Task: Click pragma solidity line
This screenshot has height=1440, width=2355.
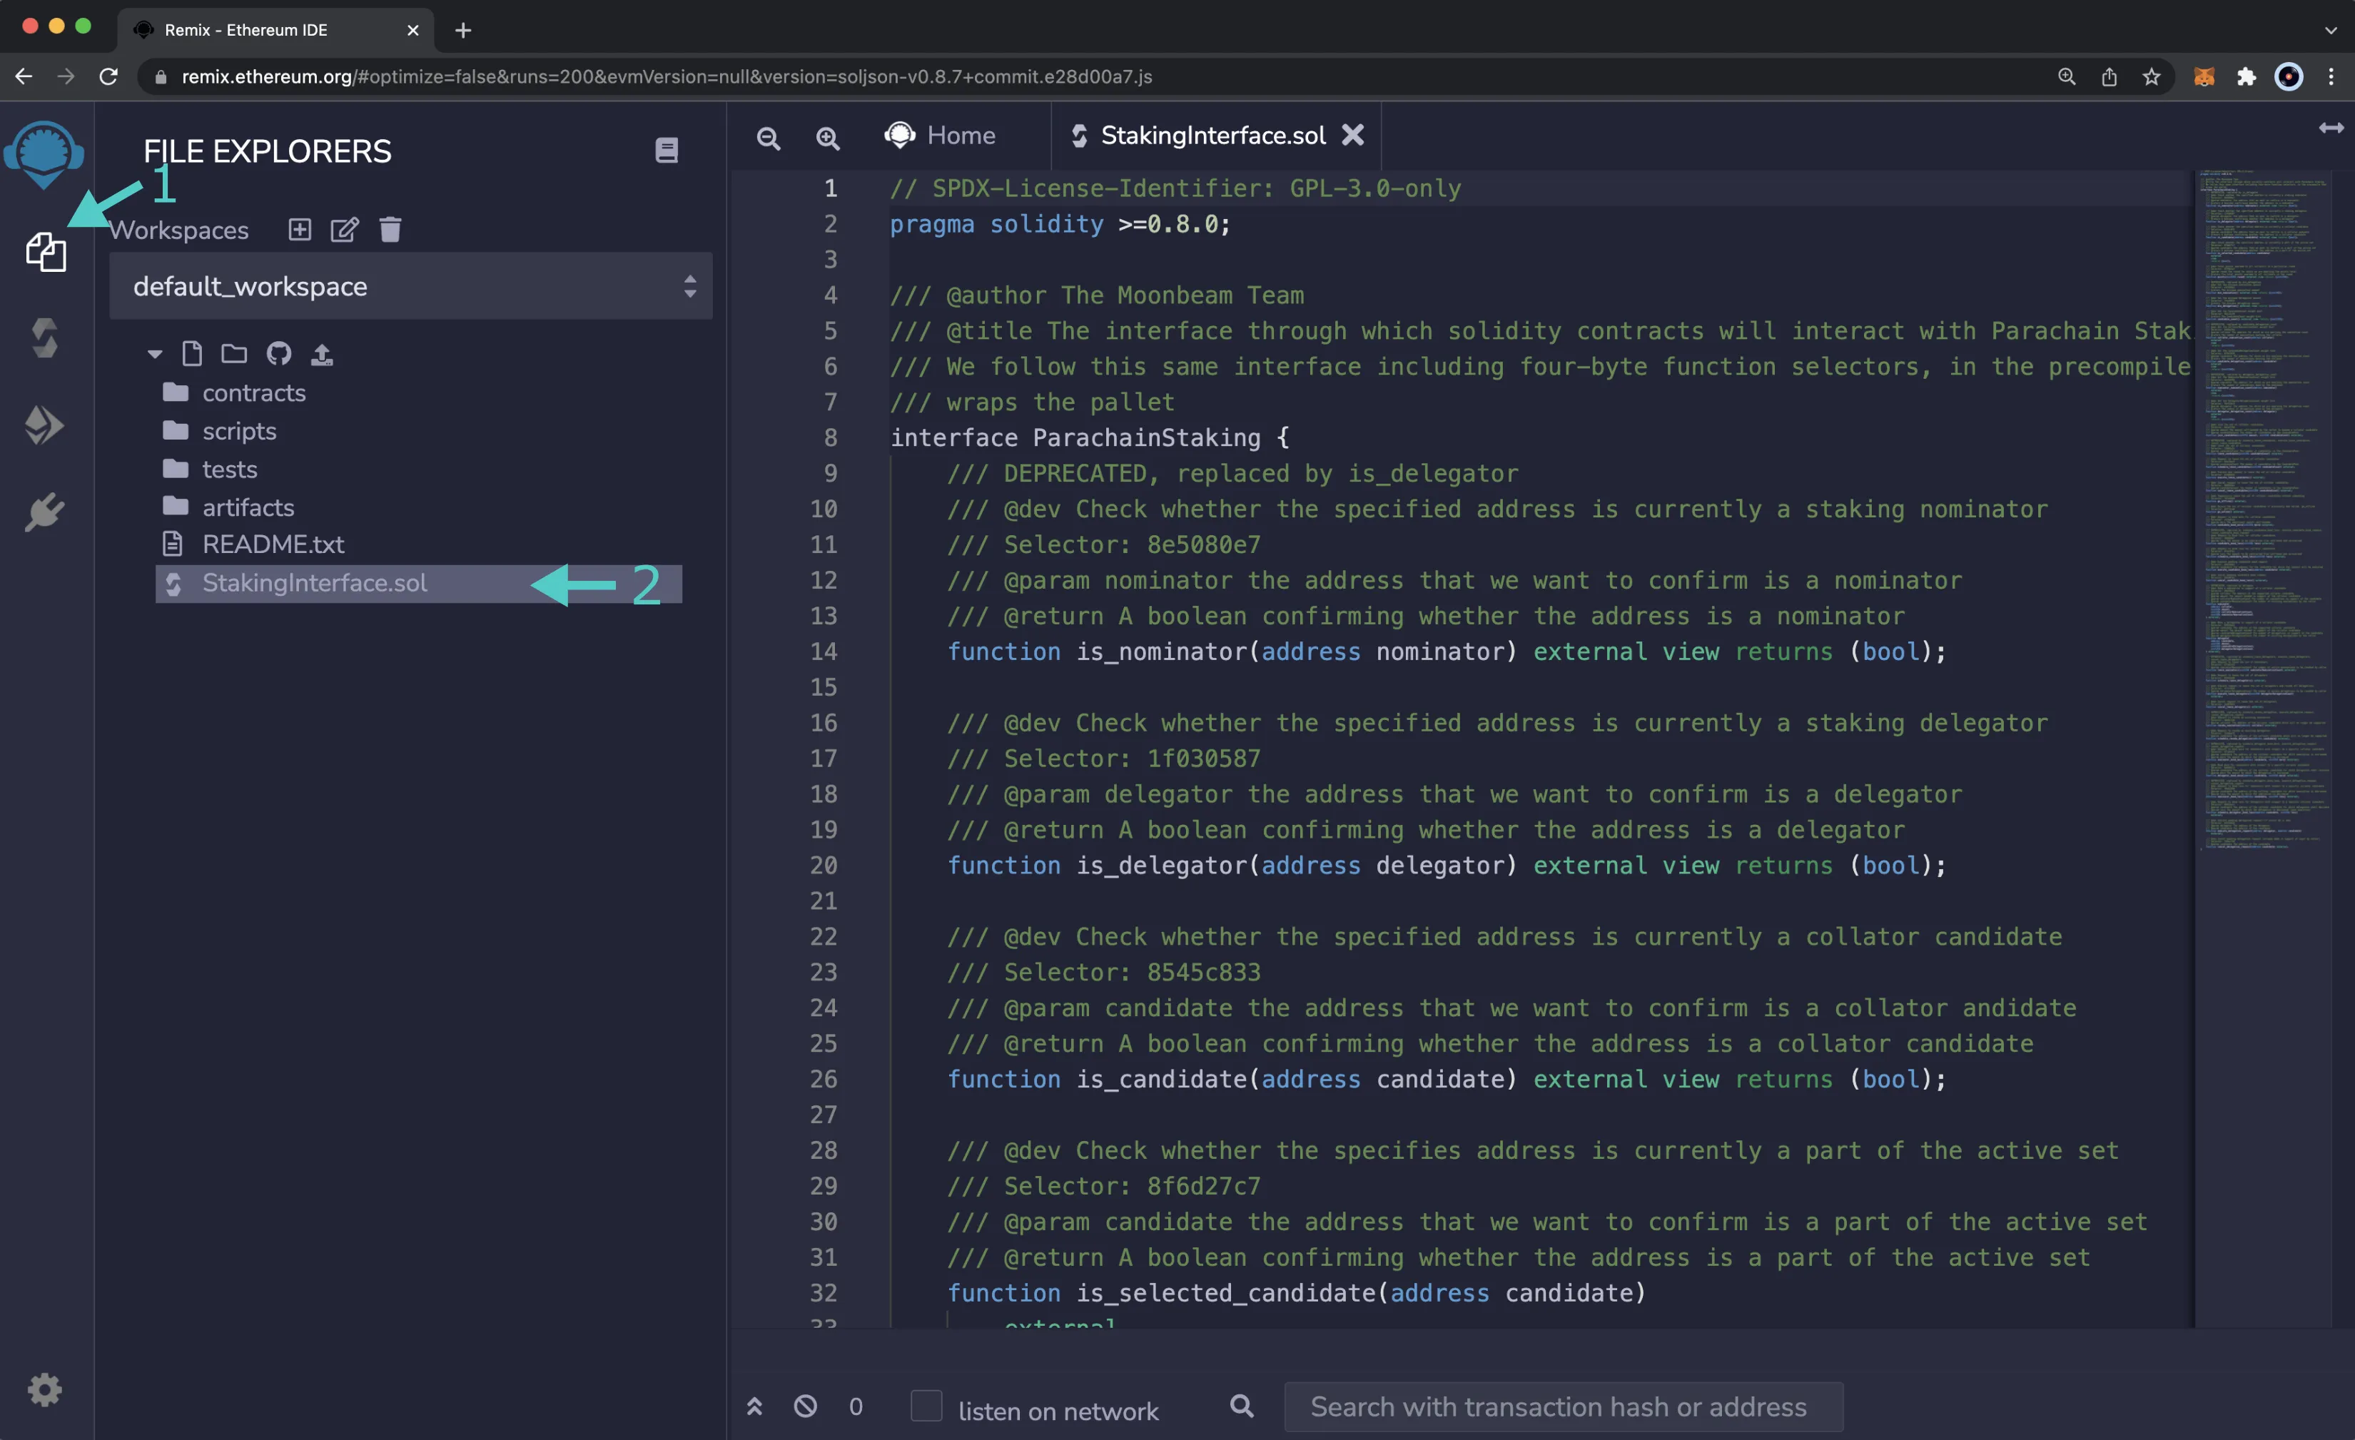Action: tap(1060, 225)
